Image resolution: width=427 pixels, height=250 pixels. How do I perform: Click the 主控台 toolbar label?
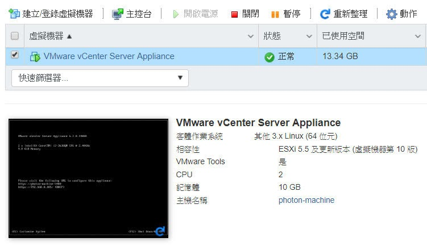(x=139, y=14)
